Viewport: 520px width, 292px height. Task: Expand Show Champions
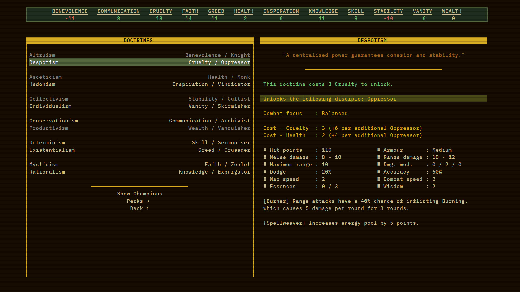pos(139,194)
